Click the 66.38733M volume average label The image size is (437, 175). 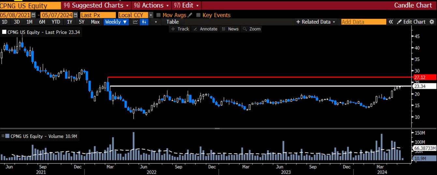[x=425, y=148]
